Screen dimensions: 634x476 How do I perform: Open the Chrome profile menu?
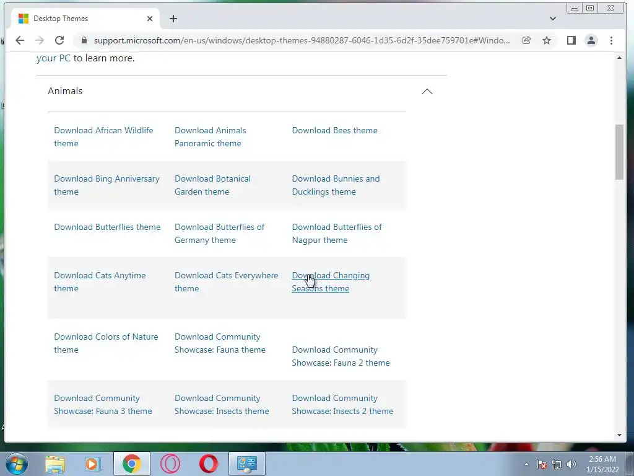591,40
